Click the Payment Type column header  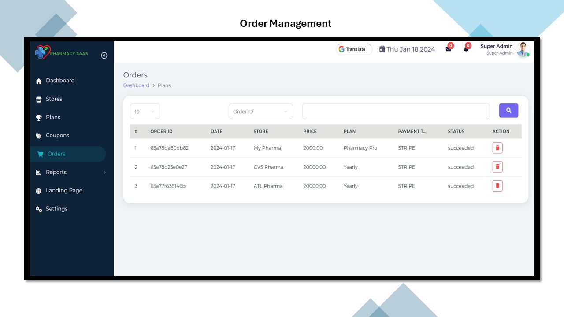pyautogui.click(x=412, y=131)
